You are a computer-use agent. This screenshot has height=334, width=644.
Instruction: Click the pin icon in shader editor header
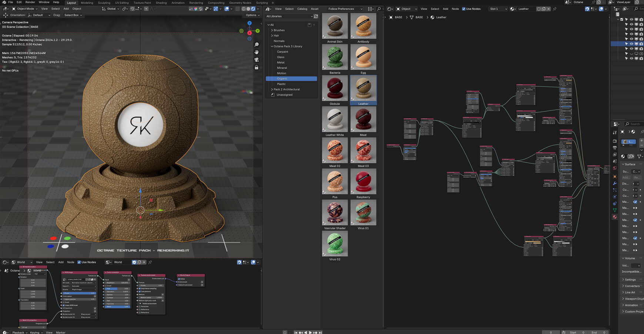tap(554, 9)
